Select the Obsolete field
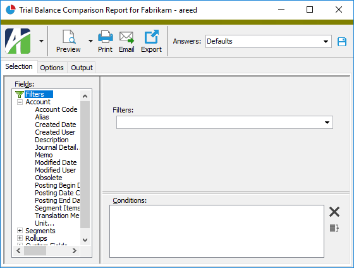 click(x=49, y=178)
